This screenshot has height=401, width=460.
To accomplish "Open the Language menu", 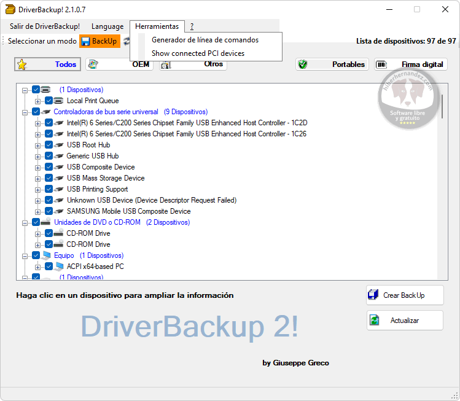I will coord(107,26).
